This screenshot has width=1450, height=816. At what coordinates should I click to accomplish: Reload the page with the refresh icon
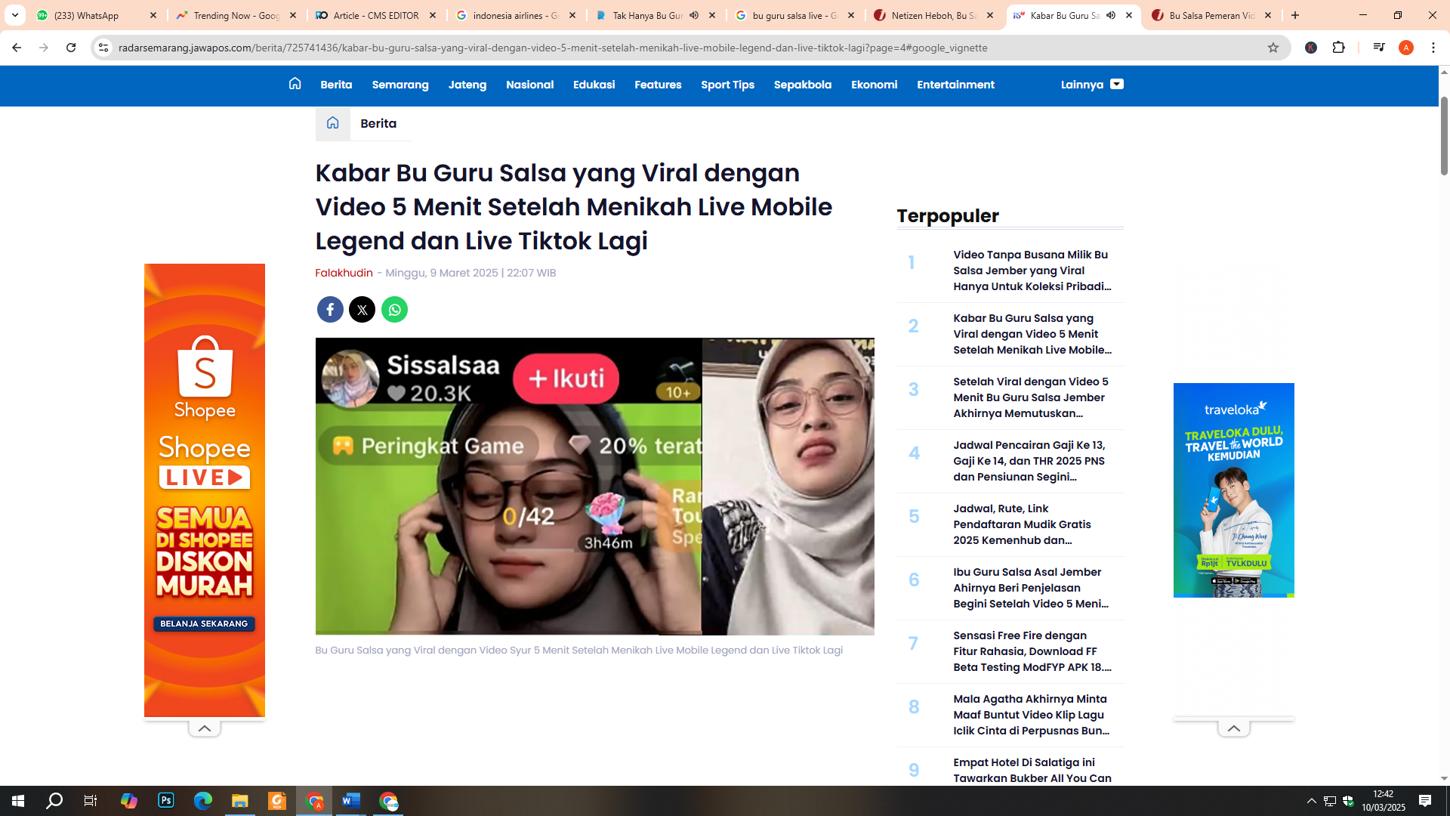tap(71, 47)
